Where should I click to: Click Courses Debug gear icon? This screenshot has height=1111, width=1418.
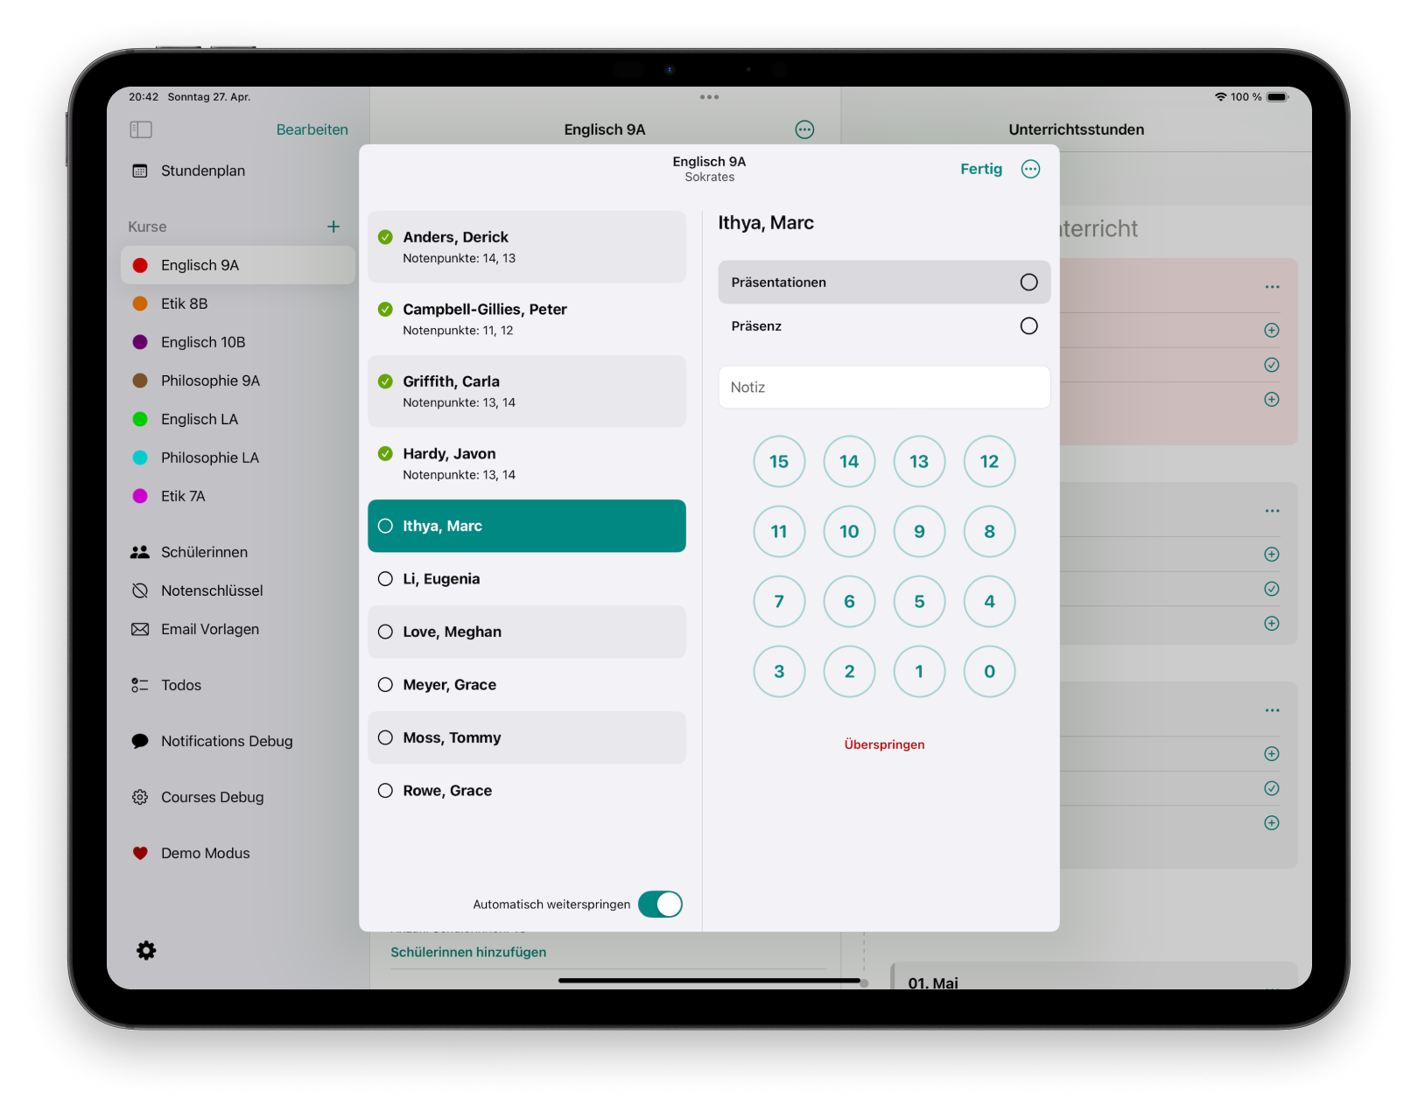[x=140, y=797]
